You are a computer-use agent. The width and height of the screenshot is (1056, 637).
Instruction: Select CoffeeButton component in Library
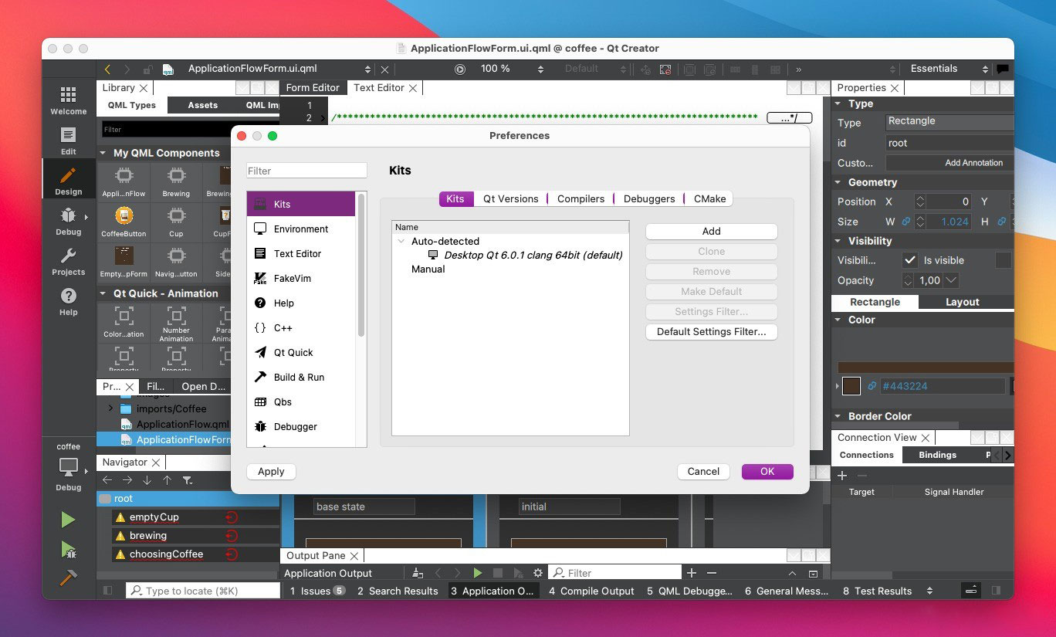tap(124, 221)
